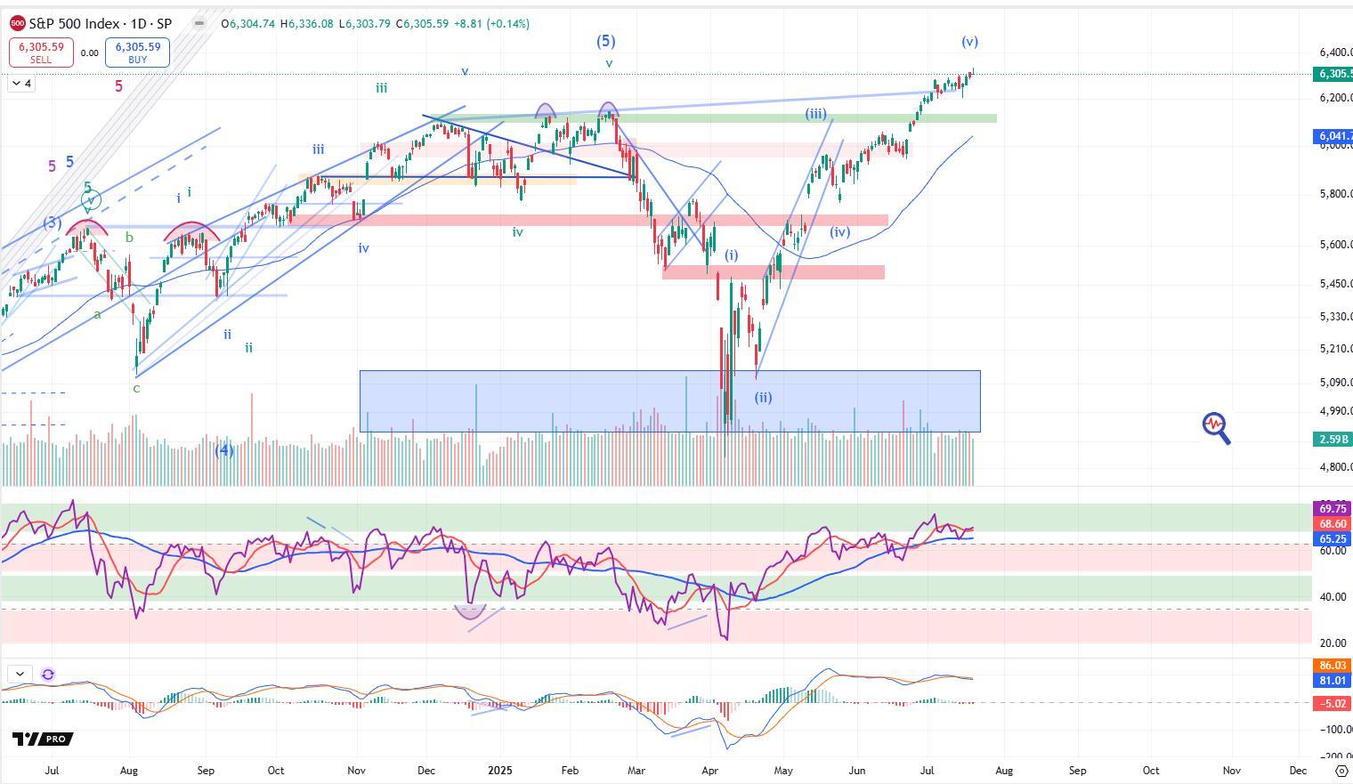Click the (4) wave label in volume area
Image resolution: width=1353 pixels, height=784 pixels.
tap(224, 451)
